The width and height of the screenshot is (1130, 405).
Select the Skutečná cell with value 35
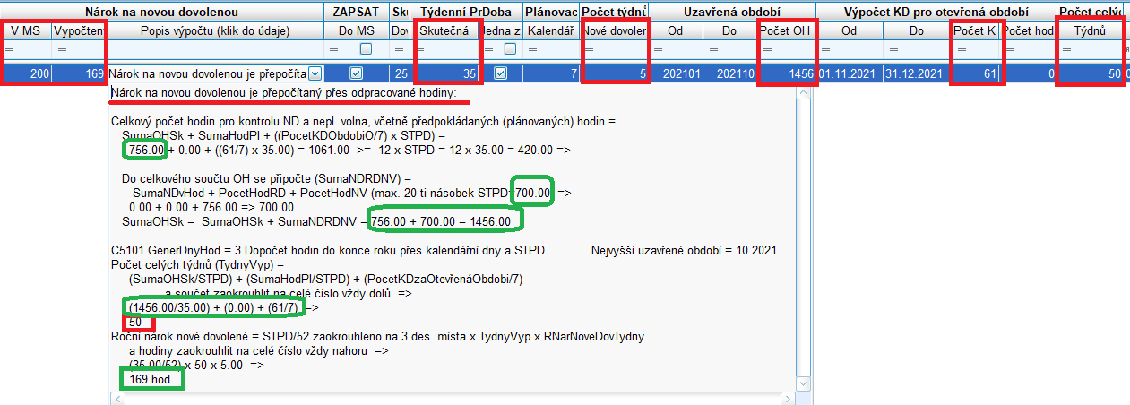pos(446,73)
